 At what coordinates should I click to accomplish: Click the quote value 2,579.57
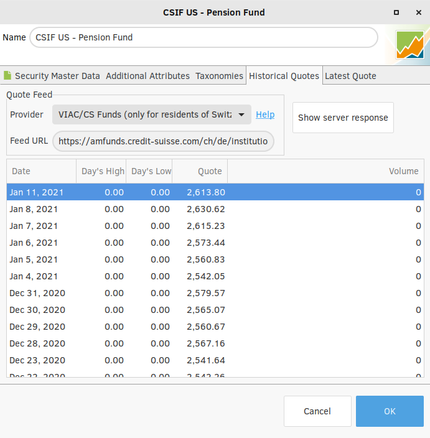[x=206, y=293]
